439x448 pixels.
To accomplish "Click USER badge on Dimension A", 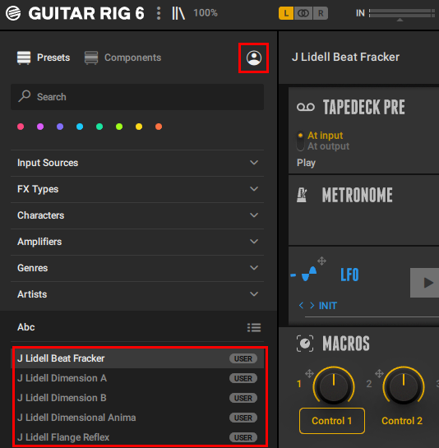I will click(243, 378).
